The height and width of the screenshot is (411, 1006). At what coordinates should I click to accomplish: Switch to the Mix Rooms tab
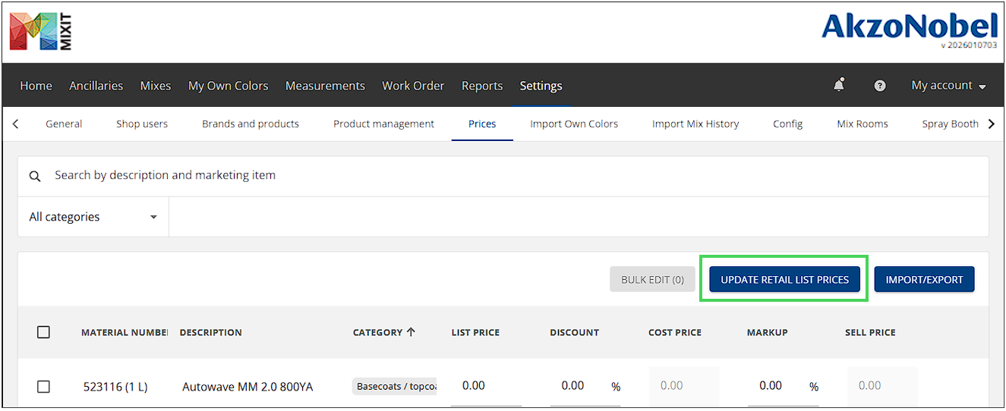coord(863,124)
